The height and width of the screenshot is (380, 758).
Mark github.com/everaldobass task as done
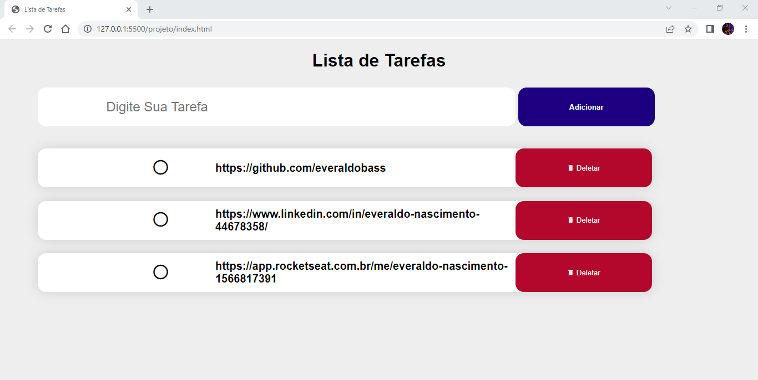point(160,167)
